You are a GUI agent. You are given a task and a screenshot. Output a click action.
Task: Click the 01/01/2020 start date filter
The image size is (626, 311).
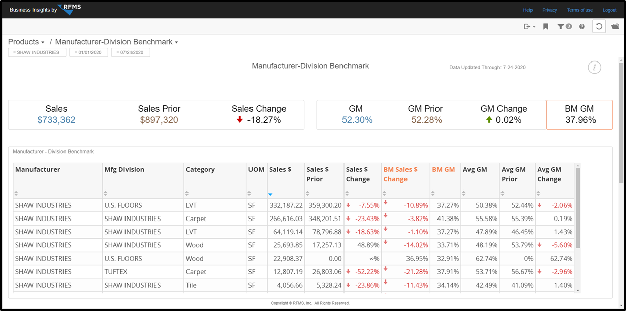pos(88,52)
